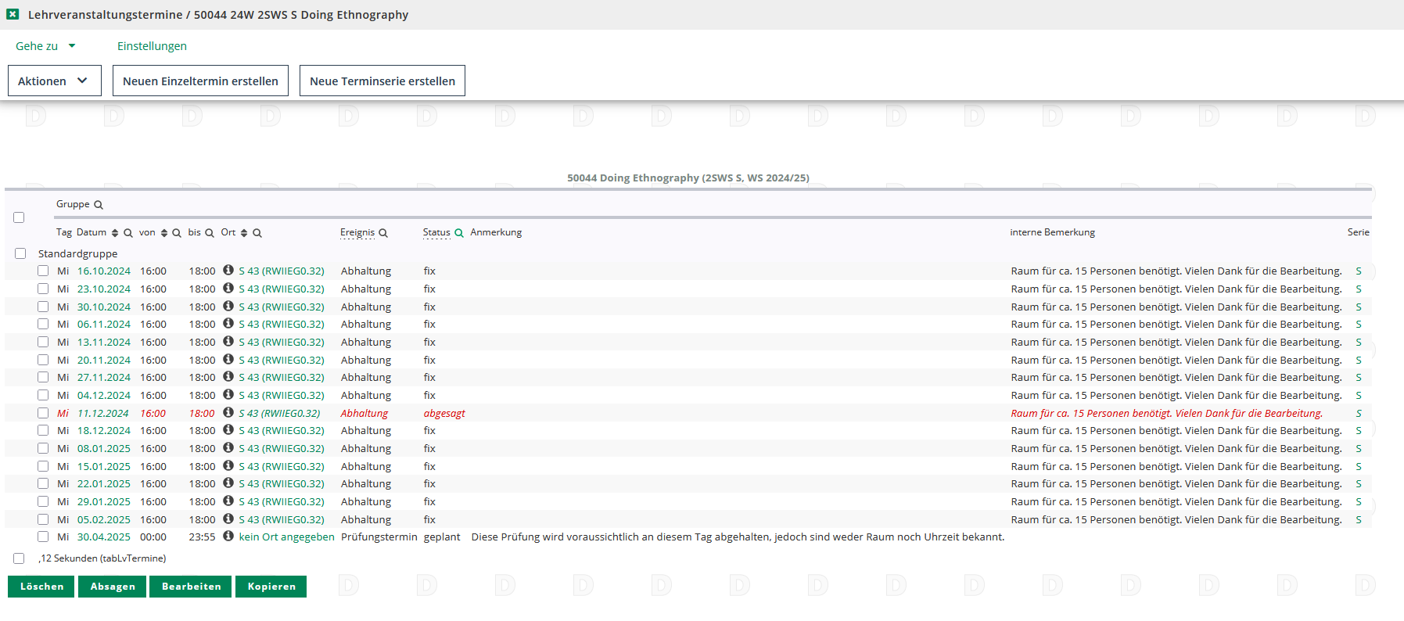Click Neuen Einzeltermin erstellen
Image resolution: width=1404 pixels, height=621 pixels.
(200, 81)
